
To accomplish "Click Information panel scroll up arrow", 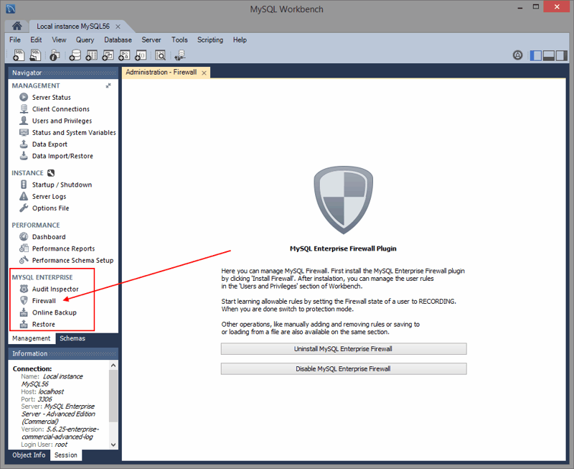I will click(113, 366).
